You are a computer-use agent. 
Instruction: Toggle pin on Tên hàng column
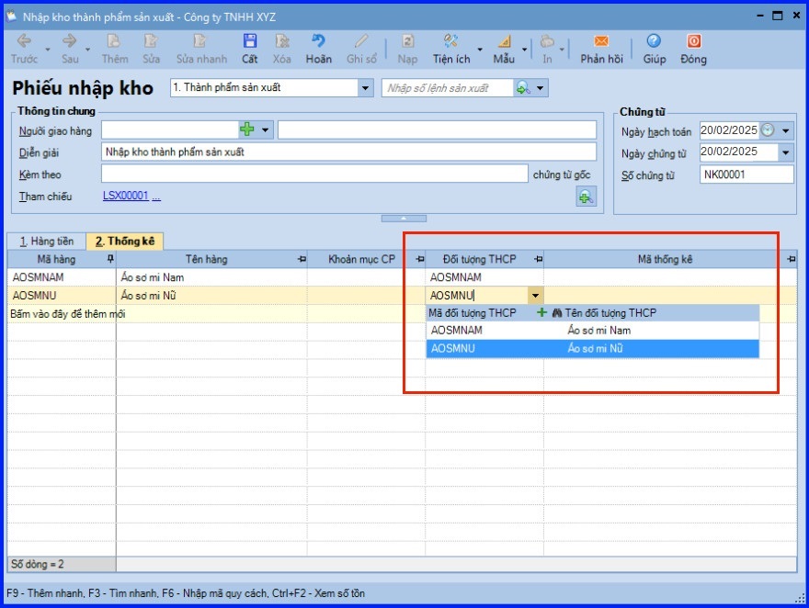(302, 260)
